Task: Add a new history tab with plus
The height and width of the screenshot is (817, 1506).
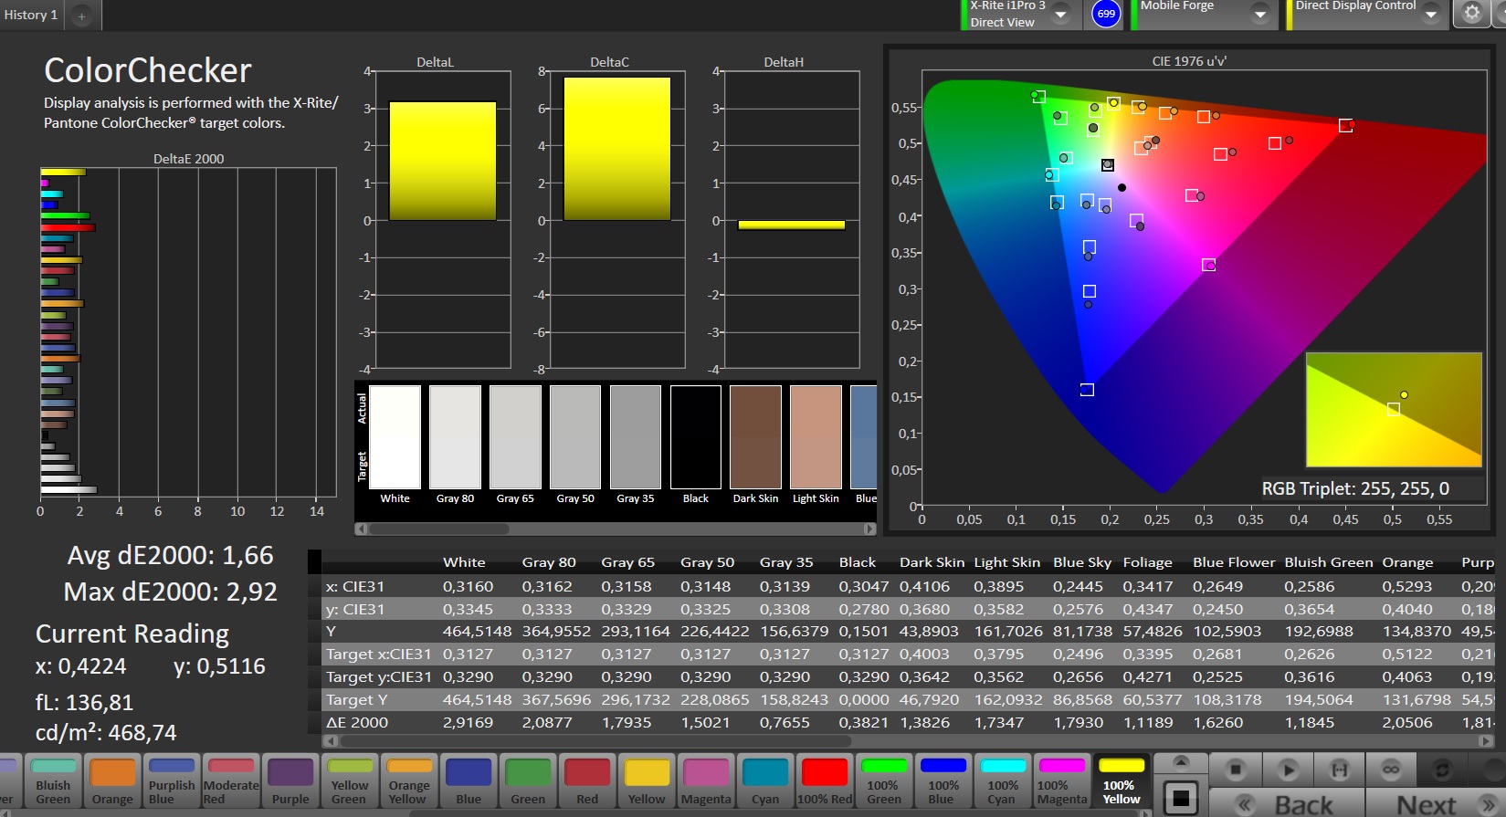Action: coord(81,16)
